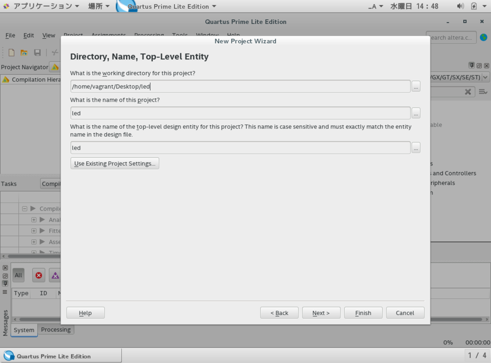
Task: Click the Type column header
Action: click(21, 293)
